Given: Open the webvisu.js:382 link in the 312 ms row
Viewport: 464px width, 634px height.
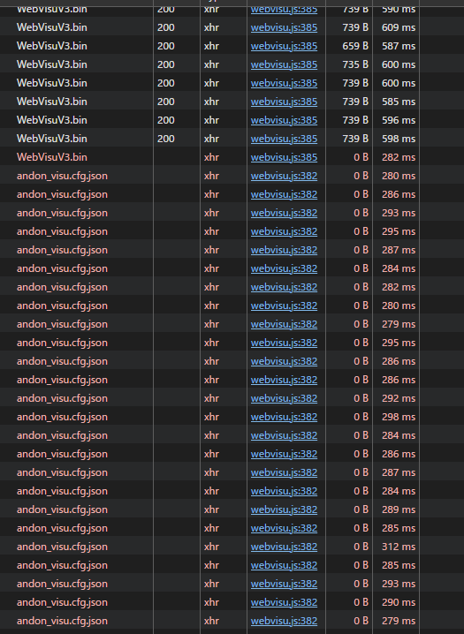Looking at the screenshot, I should point(284,547).
